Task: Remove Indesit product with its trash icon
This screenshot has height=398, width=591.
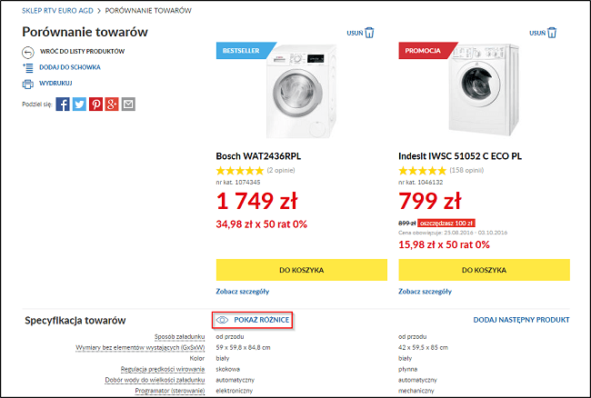Action: click(x=551, y=34)
